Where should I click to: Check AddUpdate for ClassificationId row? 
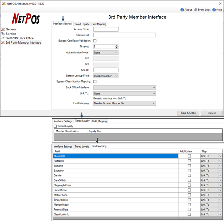189,214
